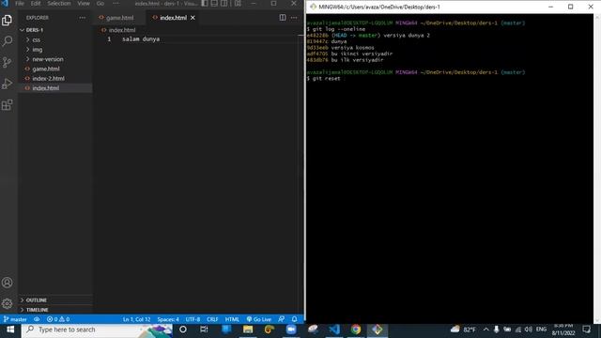Open Task View on the taskbar

click(204, 330)
